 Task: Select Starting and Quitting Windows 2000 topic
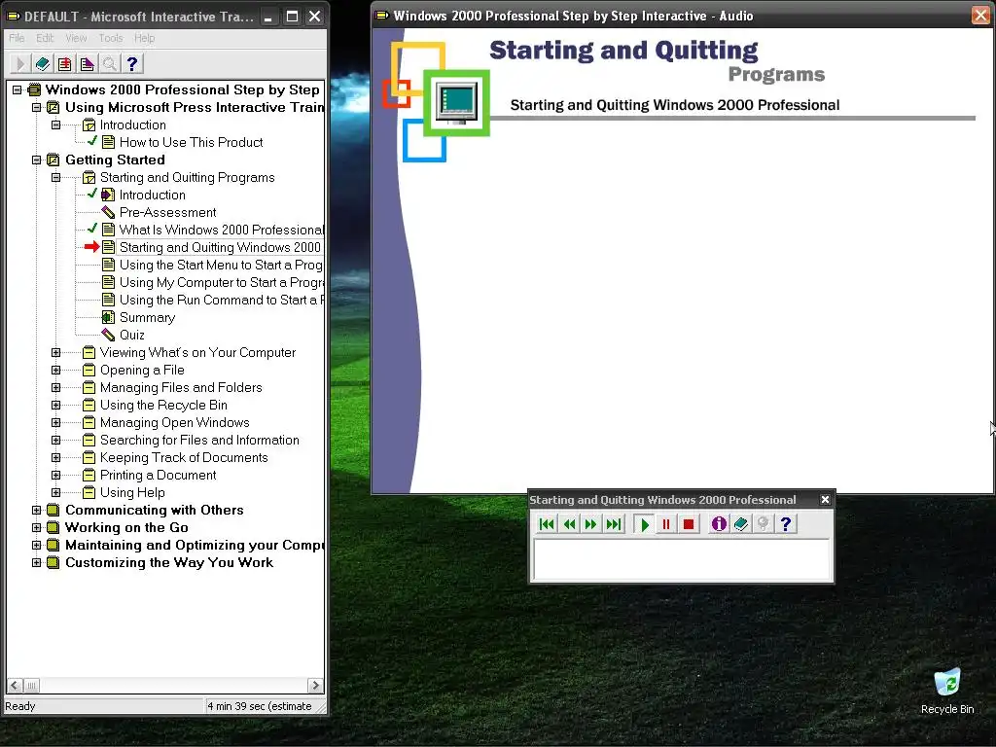[x=220, y=247]
